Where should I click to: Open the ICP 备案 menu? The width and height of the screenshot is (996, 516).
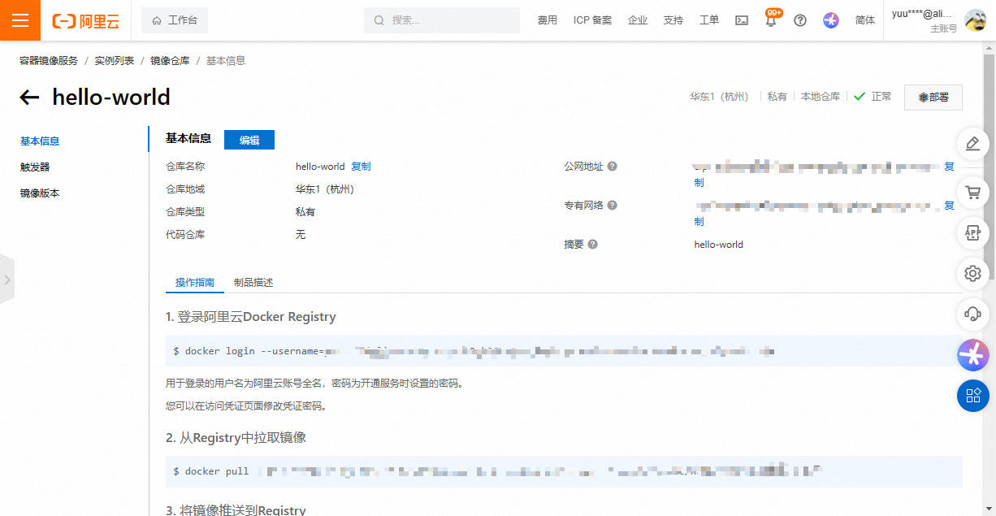click(592, 20)
